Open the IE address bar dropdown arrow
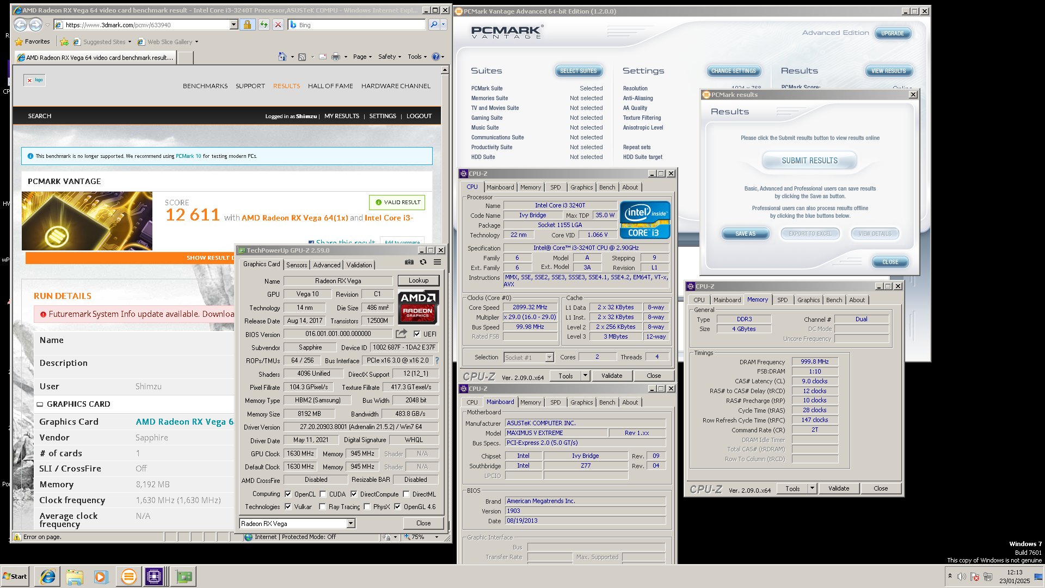The width and height of the screenshot is (1045, 588). (233, 24)
